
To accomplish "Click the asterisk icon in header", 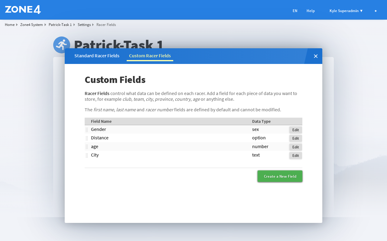I will point(376,11).
